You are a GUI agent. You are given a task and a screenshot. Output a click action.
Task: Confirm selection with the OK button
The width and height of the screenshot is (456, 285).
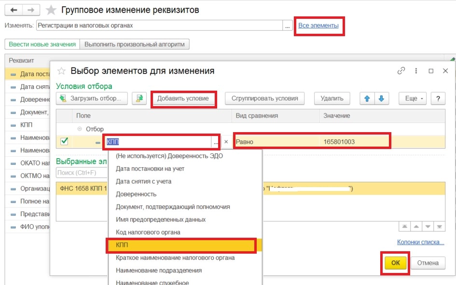396,263
